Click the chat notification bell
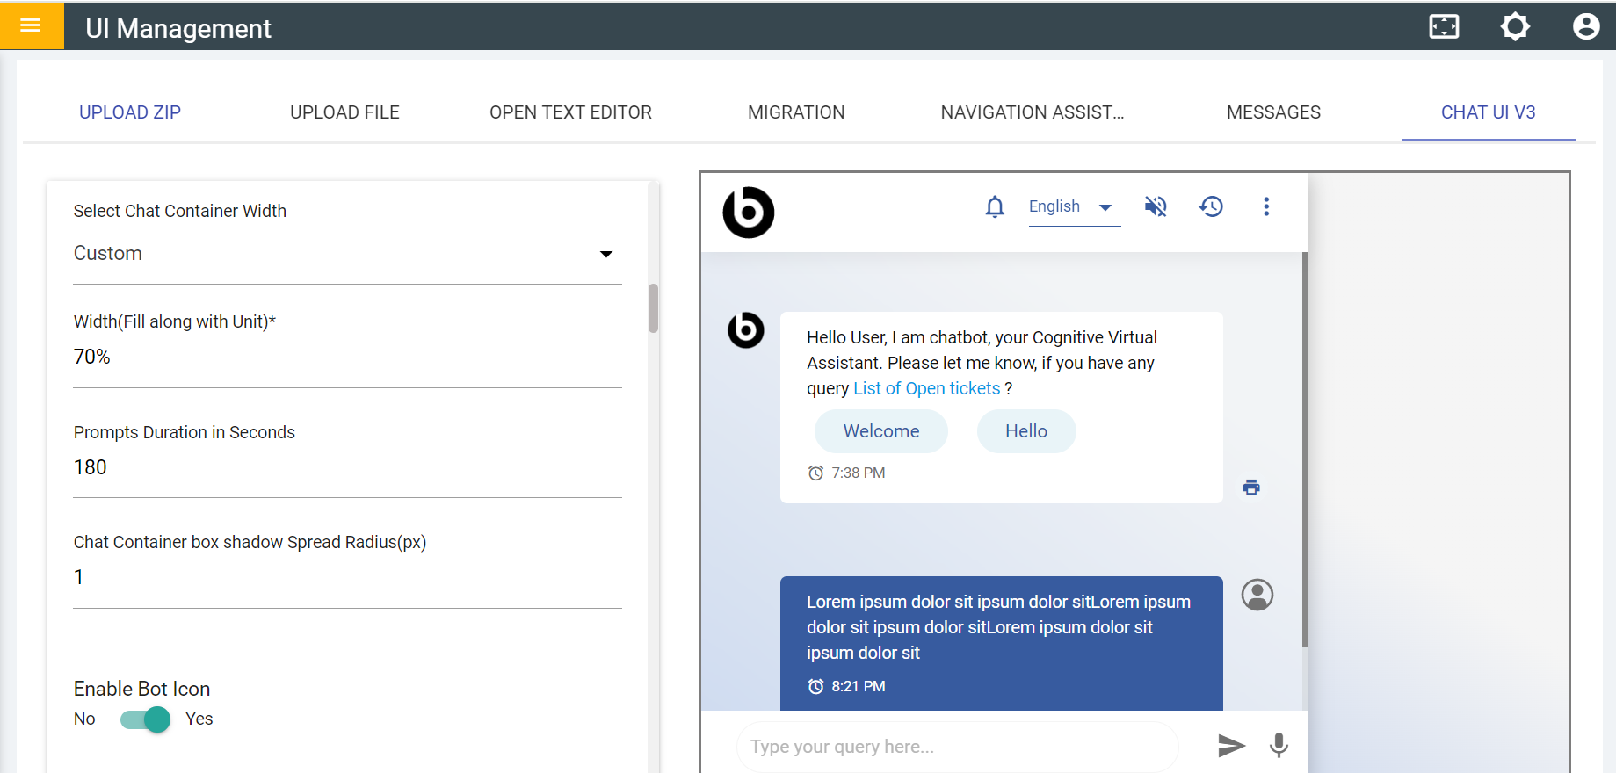1616x773 pixels. click(995, 207)
